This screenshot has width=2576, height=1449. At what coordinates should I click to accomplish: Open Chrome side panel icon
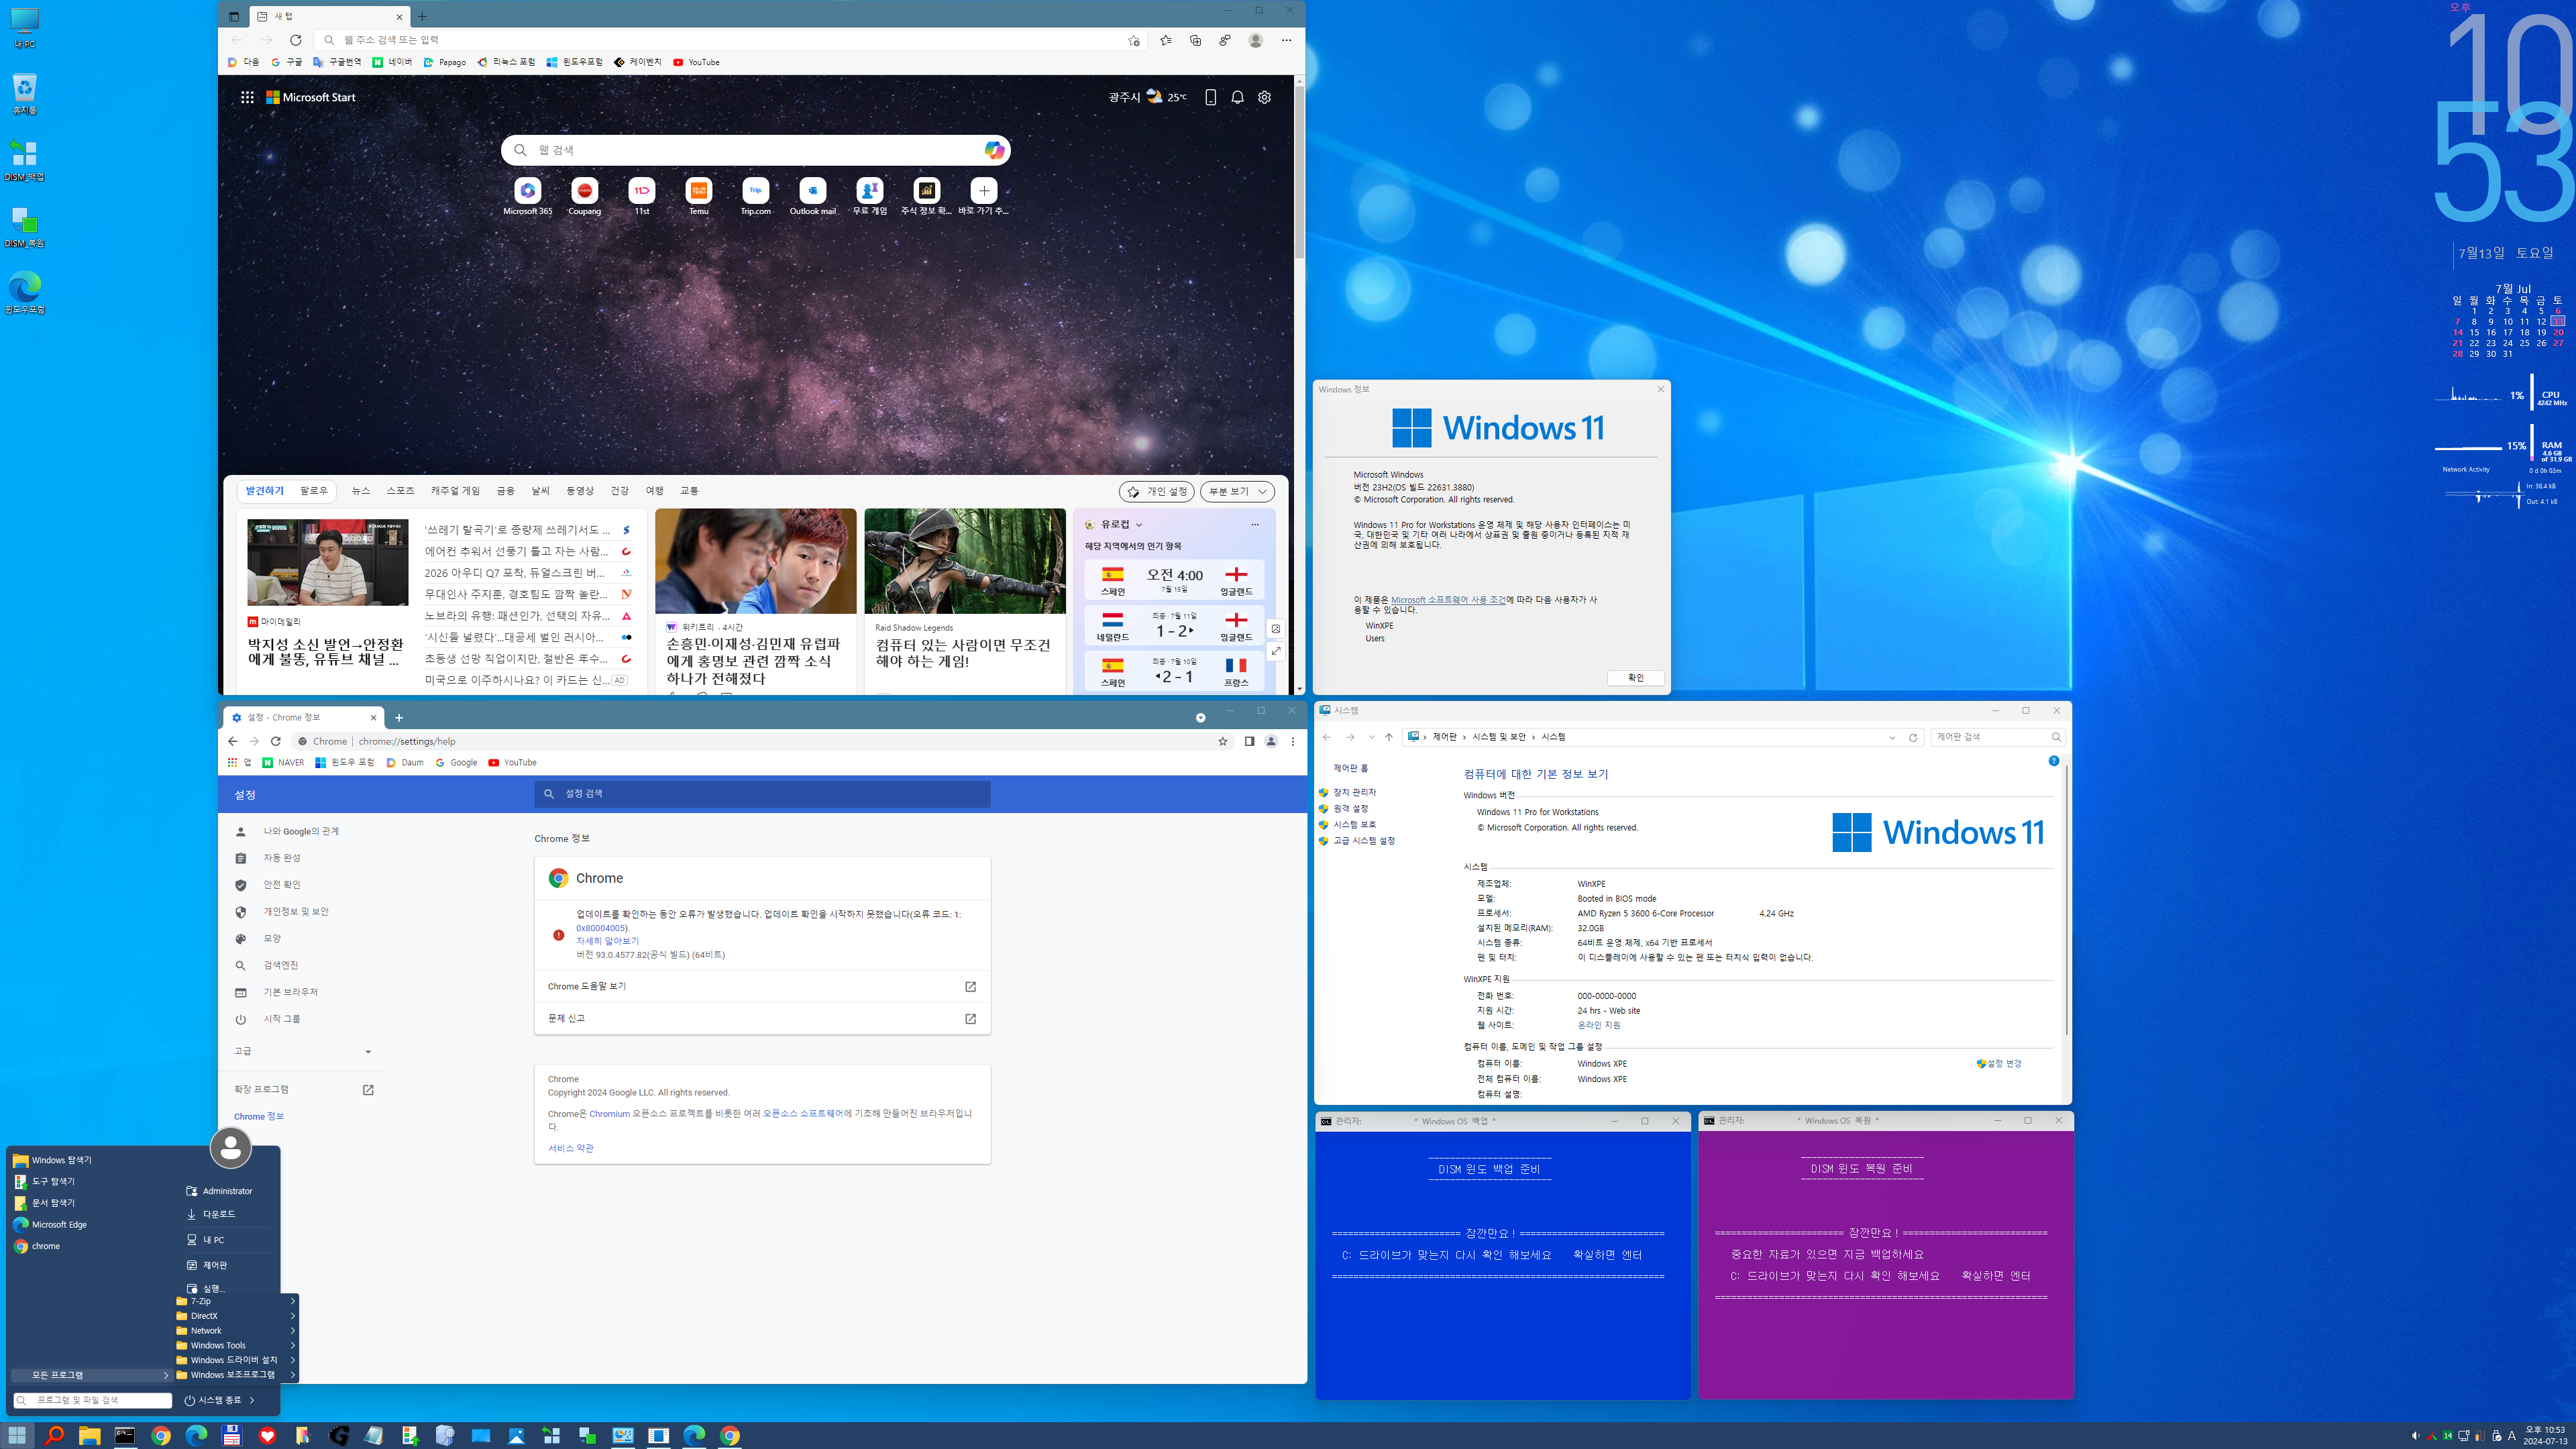click(1249, 741)
